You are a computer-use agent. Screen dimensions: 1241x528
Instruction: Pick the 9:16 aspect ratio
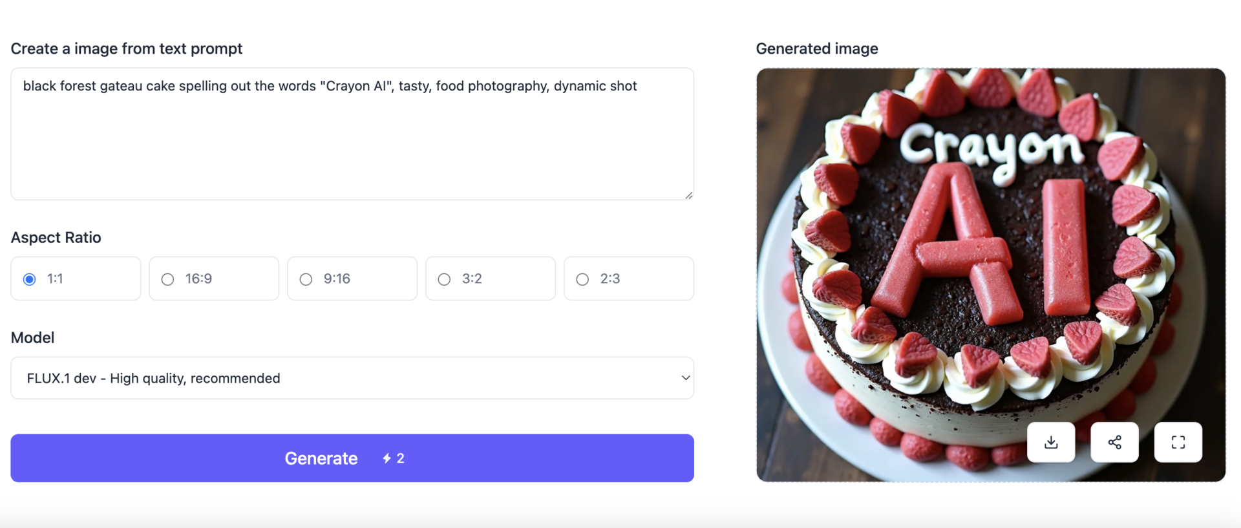click(x=306, y=279)
